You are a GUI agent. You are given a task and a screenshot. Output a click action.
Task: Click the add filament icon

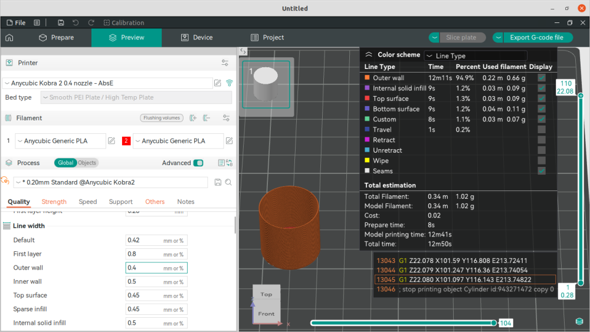point(193,118)
